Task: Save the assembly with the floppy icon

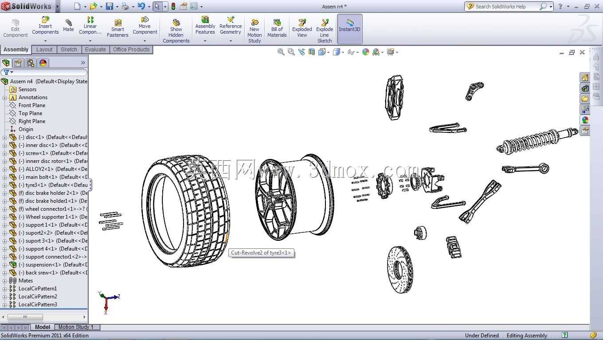Action: click(109, 6)
